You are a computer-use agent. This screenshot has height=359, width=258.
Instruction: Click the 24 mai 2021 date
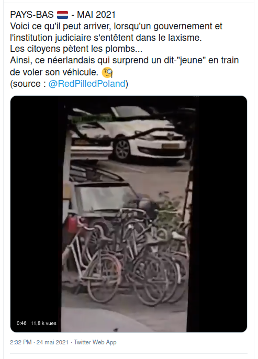coord(52,342)
